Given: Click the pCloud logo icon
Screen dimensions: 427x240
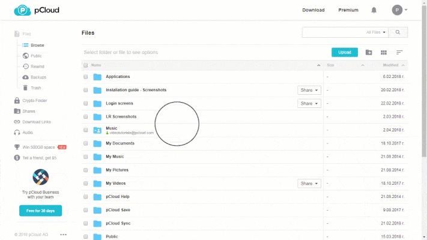Looking at the screenshot, I should tap(22, 10).
